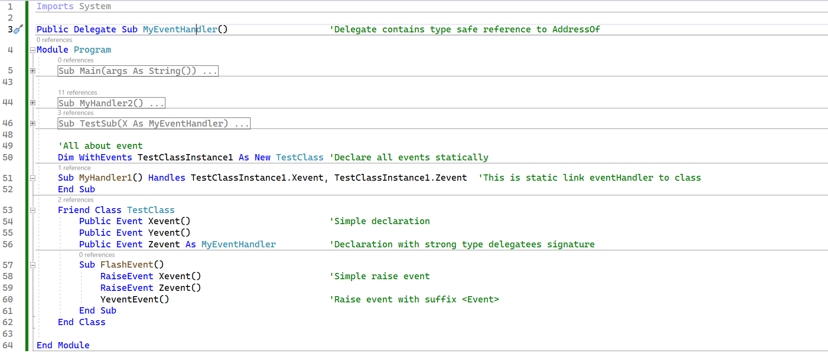The height and width of the screenshot is (357, 828).
Task: Collapse the Sub MyHandler1 block
Action: pyautogui.click(x=32, y=178)
